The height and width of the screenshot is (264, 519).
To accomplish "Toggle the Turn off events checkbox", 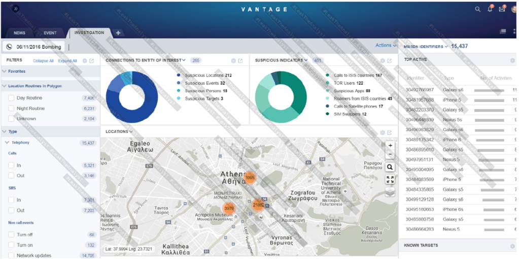I will point(11,235).
